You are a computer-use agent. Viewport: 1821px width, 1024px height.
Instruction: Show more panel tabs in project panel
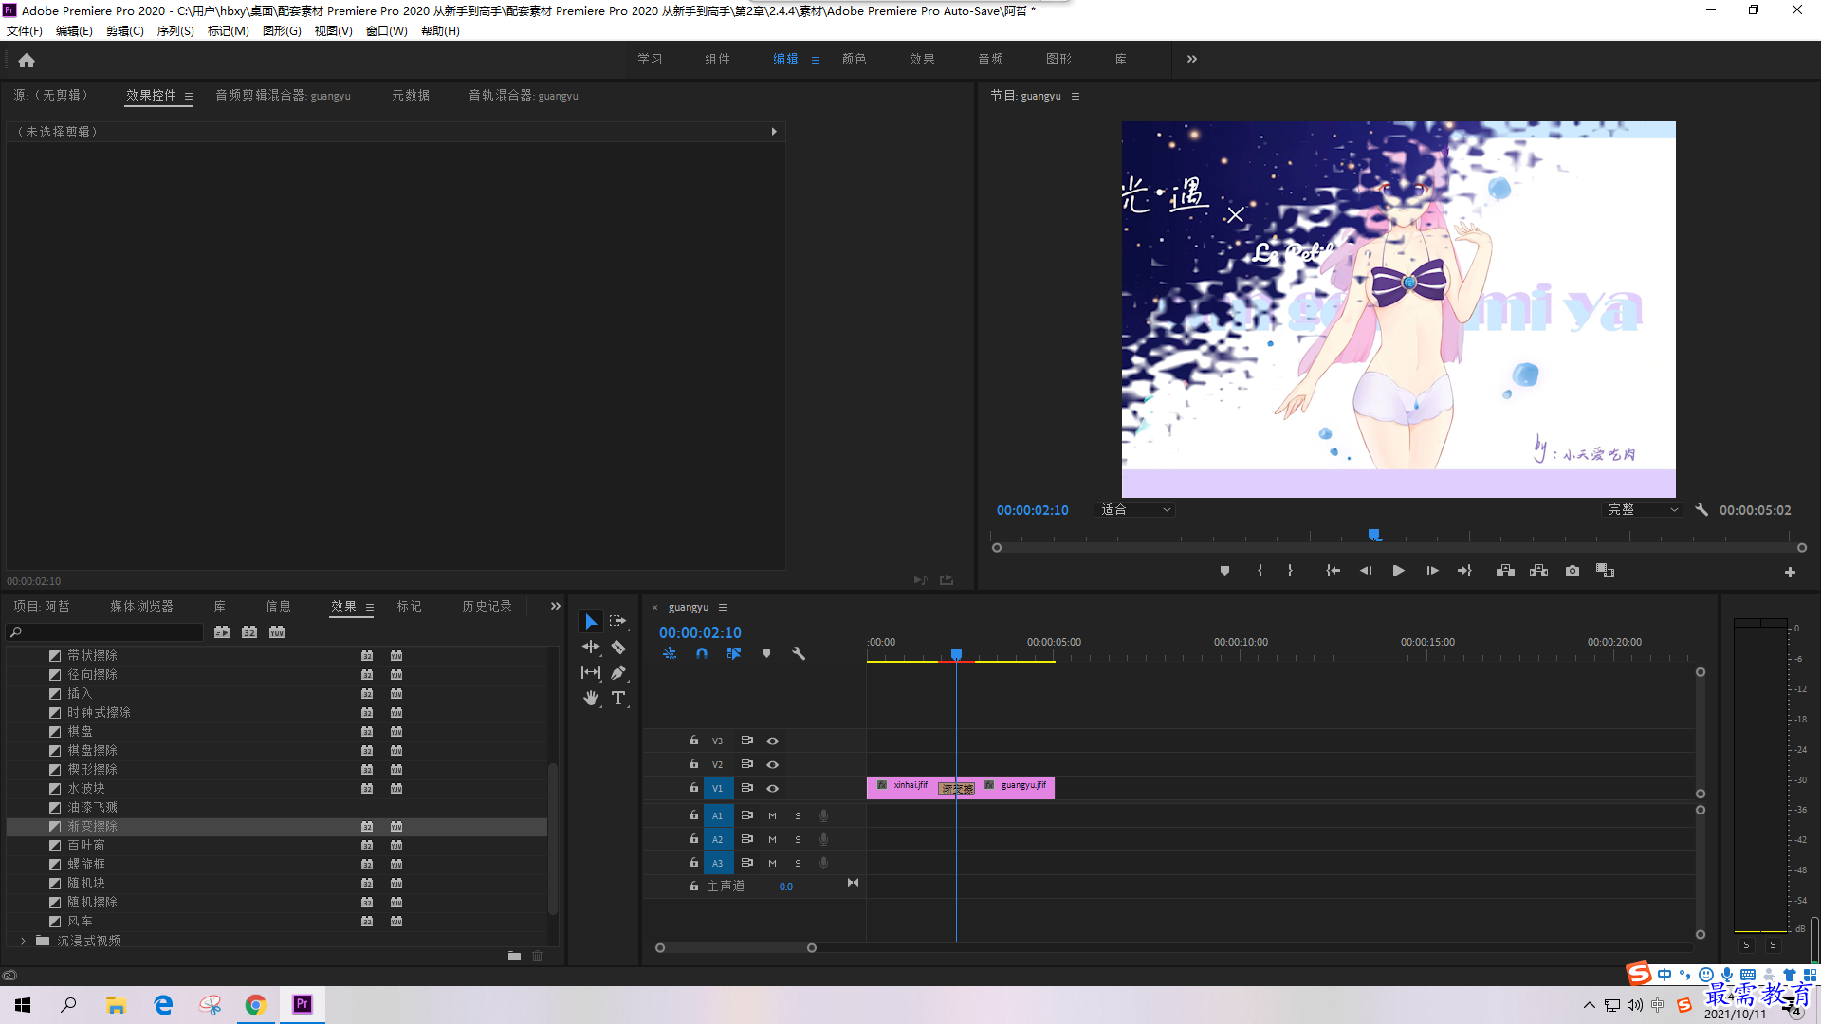click(556, 606)
